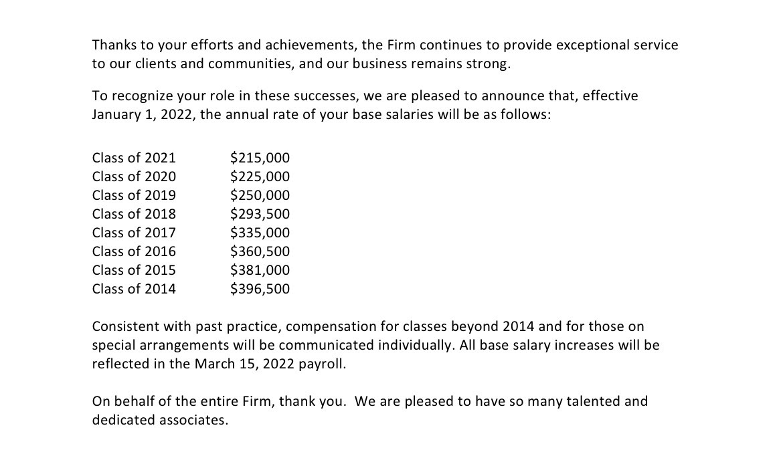The width and height of the screenshot is (783, 460).
Task: Select the Class of 2020 row label
Action: click(134, 177)
